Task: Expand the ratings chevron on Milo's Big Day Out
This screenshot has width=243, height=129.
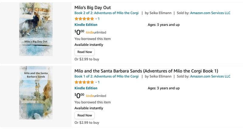Action: coord(96,19)
